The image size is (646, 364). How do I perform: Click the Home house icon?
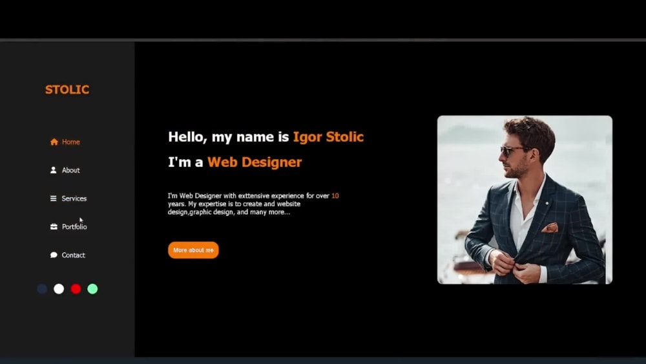click(54, 142)
